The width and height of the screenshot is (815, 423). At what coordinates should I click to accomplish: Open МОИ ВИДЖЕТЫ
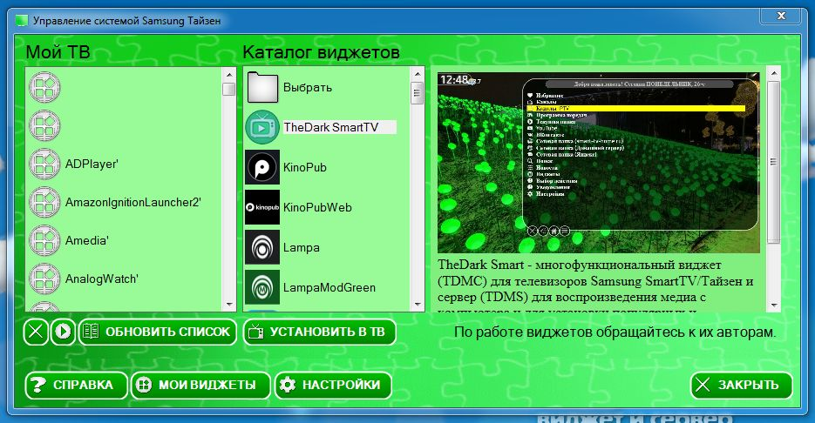point(200,385)
